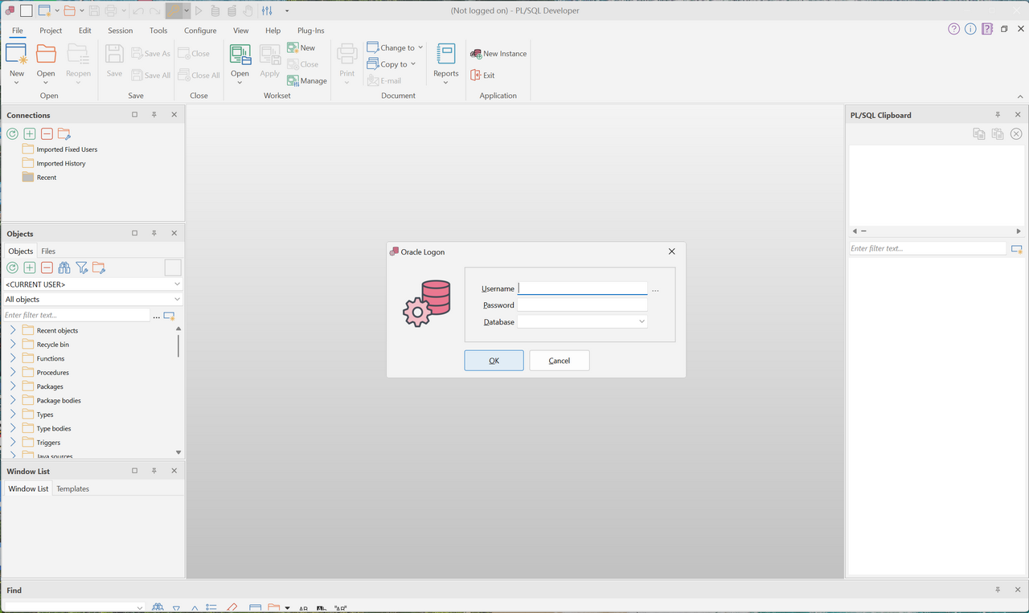Switch to the Templates tab

[x=72, y=488]
